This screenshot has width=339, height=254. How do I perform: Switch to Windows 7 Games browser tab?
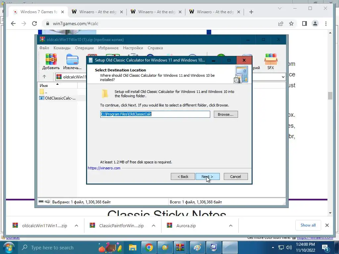click(x=38, y=12)
